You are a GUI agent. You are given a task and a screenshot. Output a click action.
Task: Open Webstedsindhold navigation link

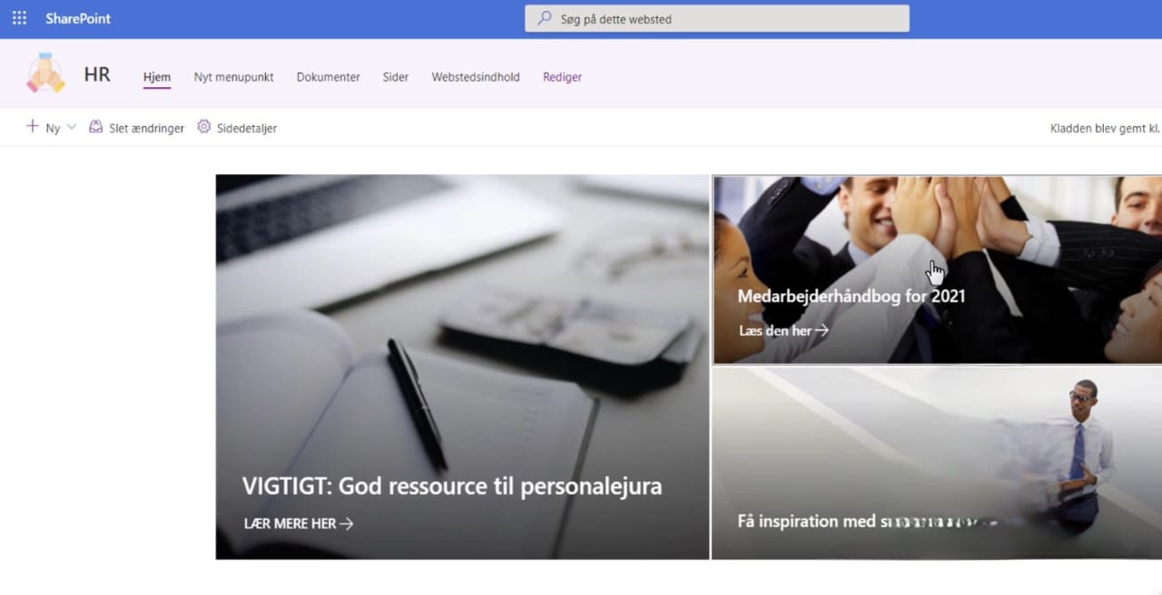pos(476,77)
